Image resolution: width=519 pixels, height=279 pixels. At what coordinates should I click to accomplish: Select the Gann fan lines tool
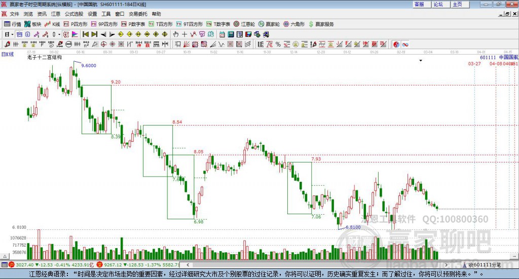click(187, 44)
